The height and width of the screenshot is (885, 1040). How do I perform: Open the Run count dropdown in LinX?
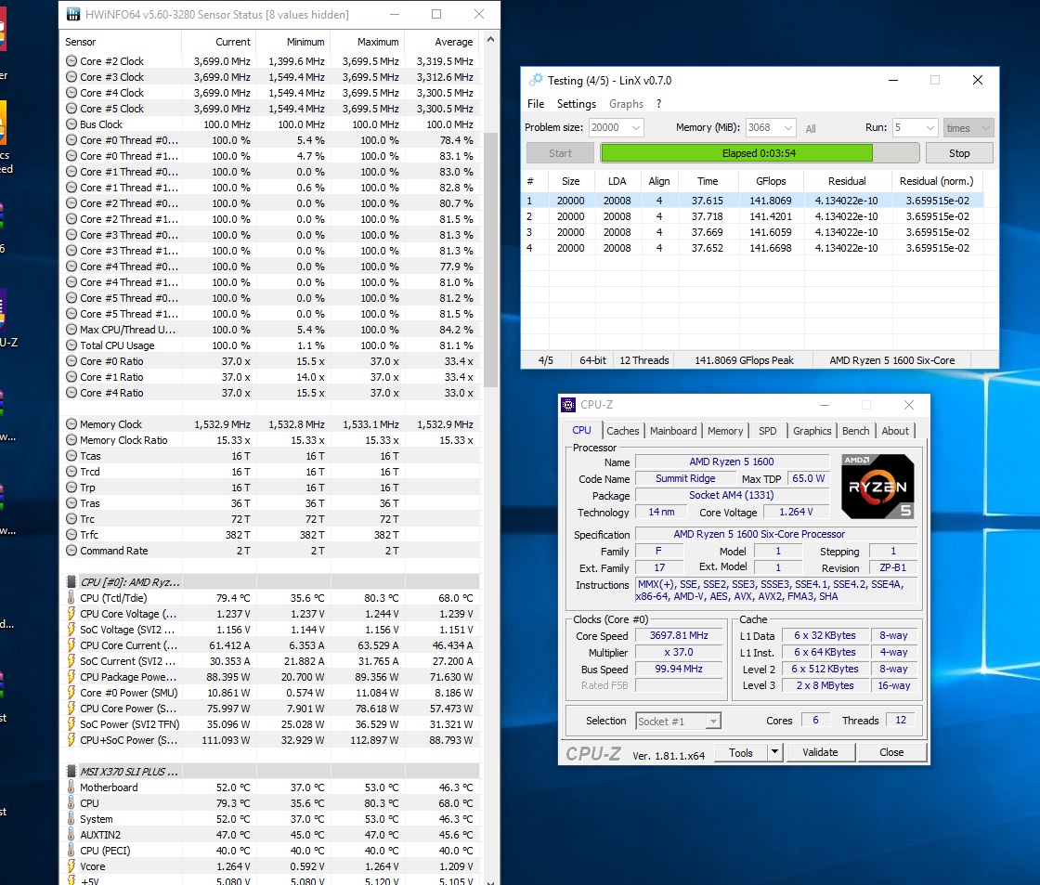tap(915, 127)
